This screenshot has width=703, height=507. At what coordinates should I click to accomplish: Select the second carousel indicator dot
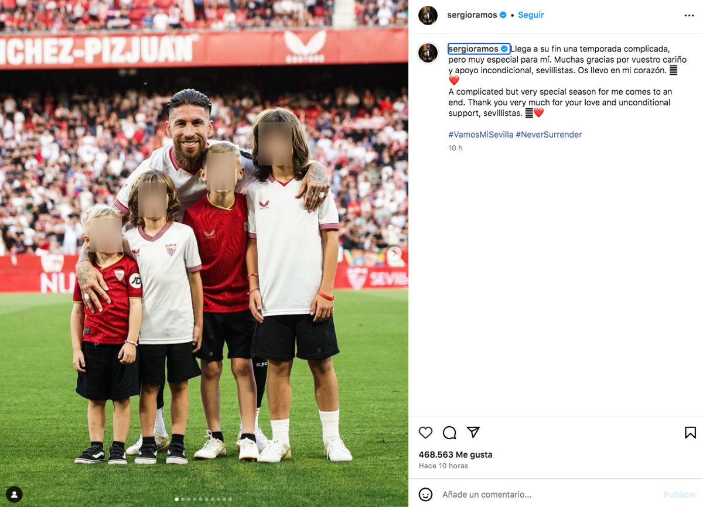[183, 499]
